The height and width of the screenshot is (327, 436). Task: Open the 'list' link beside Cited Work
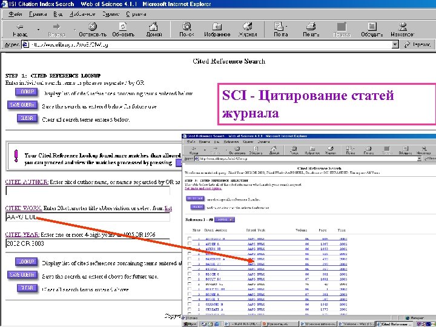click(168, 208)
